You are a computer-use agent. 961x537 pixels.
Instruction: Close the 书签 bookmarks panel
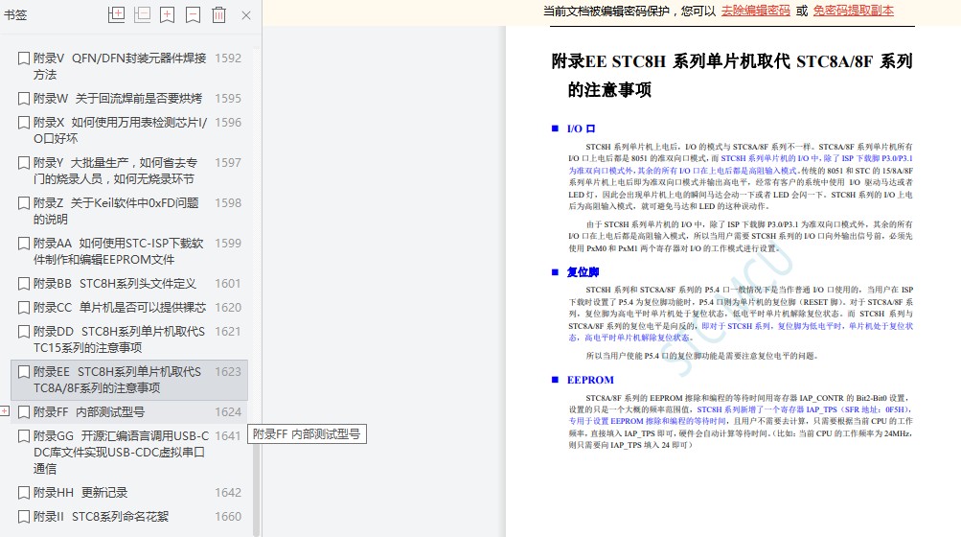[246, 15]
